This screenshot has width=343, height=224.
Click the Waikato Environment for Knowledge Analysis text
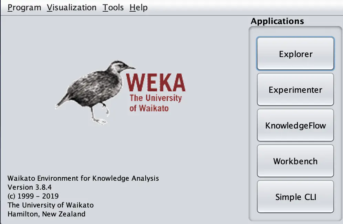pyautogui.click(x=83, y=178)
